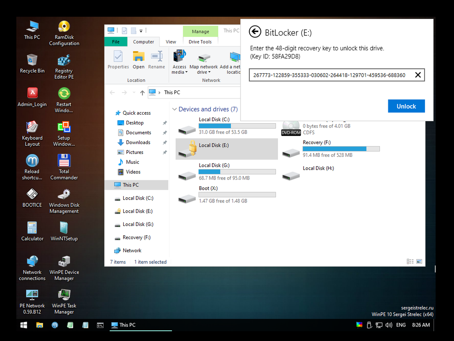Switch to View ribbon tab
The height and width of the screenshot is (341, 454).
click(x=171, y=42)
